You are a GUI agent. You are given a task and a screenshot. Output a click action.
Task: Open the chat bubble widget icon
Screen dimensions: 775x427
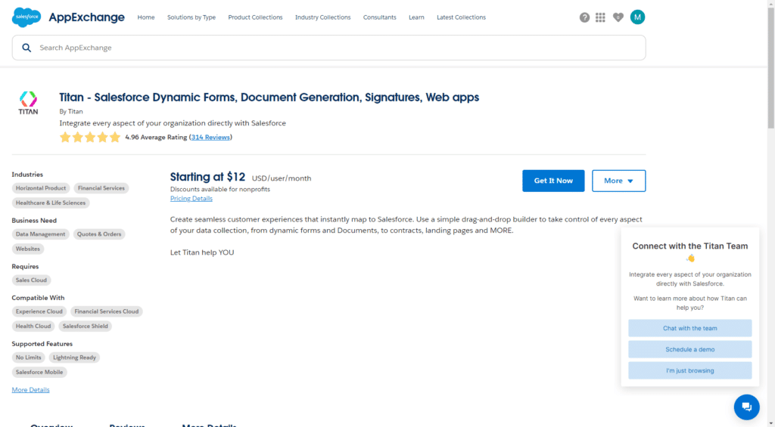click(746, 407)
